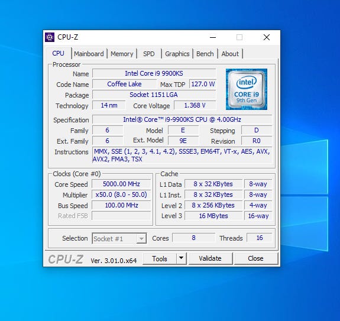Click the L1 Inst. 8 x 32 KBytes value

coord(213,194)
